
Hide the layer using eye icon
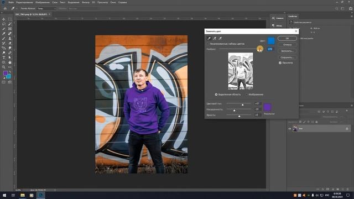coord(290,129)
